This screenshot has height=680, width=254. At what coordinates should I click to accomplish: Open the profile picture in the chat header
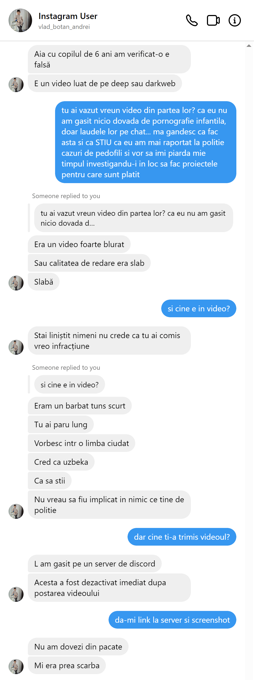[20, 20]
